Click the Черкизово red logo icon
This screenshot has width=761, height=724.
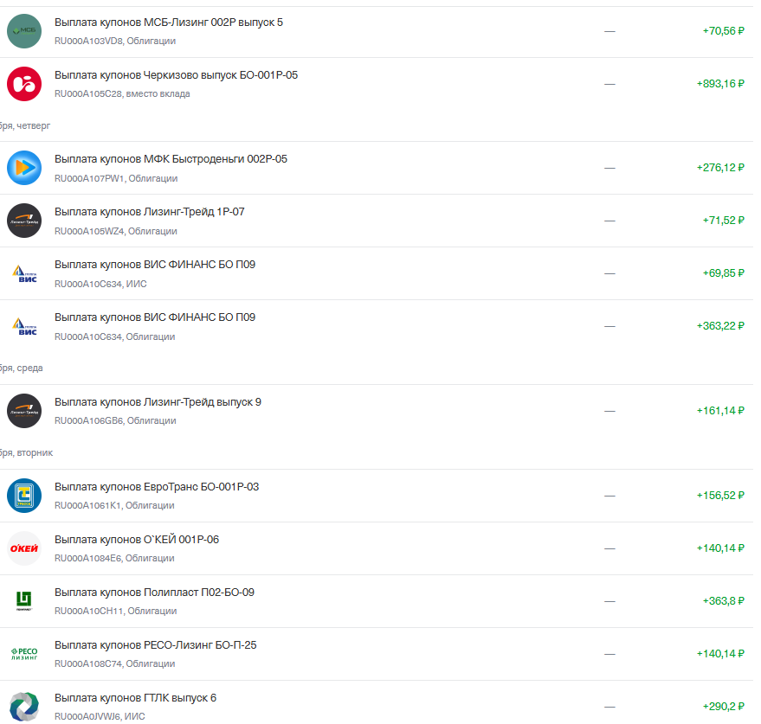tap(24, 84)
